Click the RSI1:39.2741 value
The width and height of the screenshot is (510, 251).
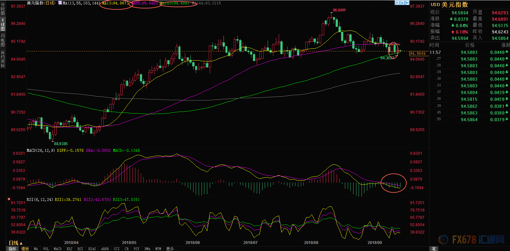click(68, 200)
